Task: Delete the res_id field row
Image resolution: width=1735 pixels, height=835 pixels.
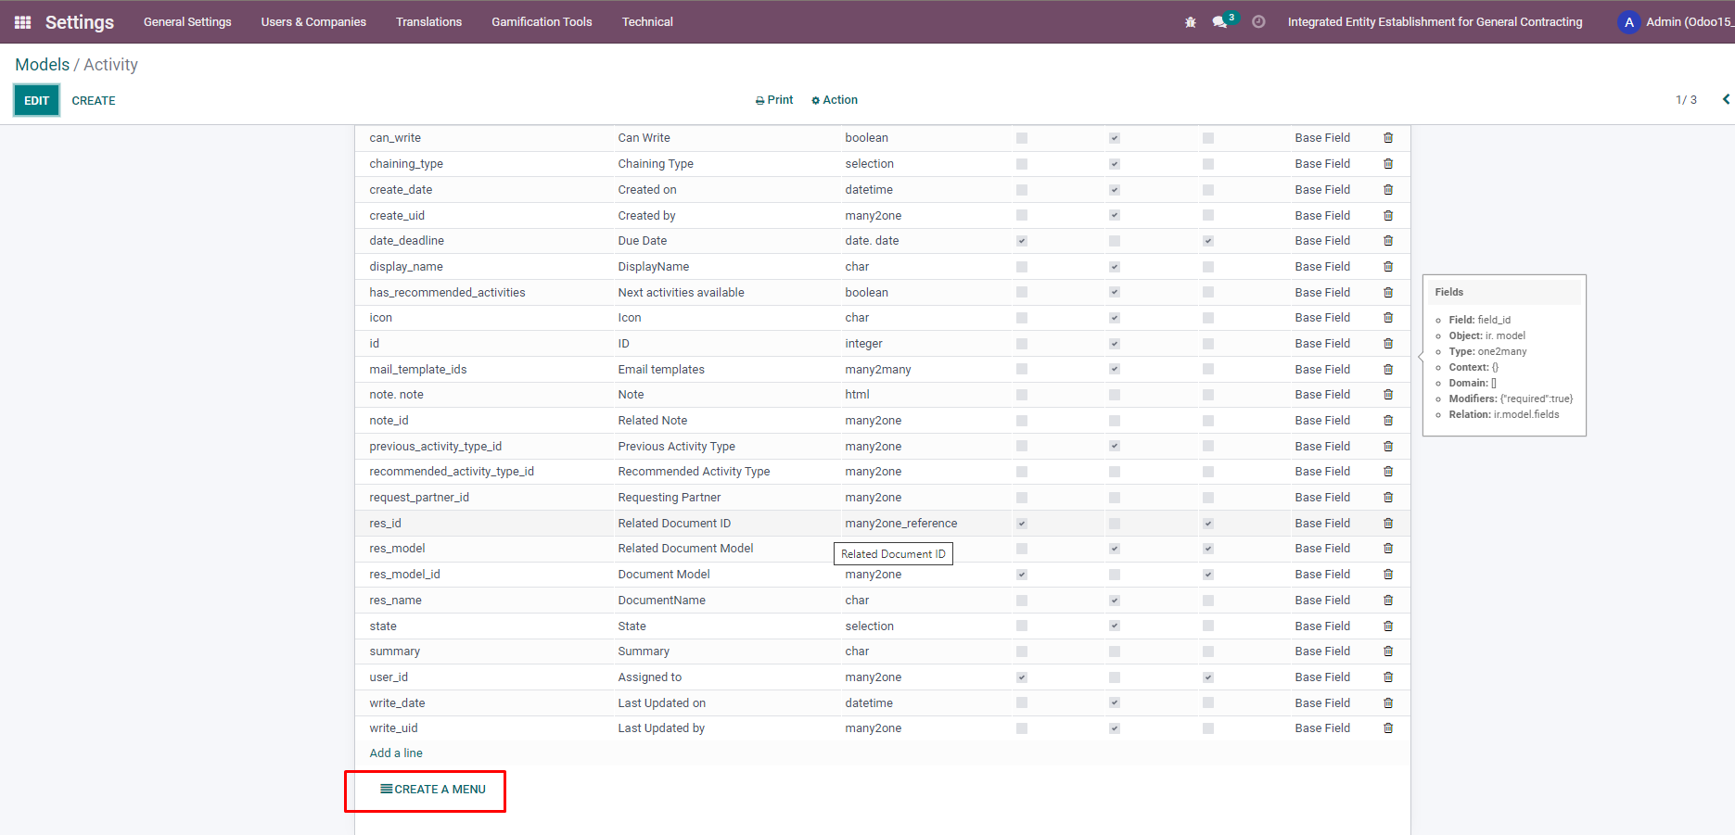Action: coord(1388,524)
